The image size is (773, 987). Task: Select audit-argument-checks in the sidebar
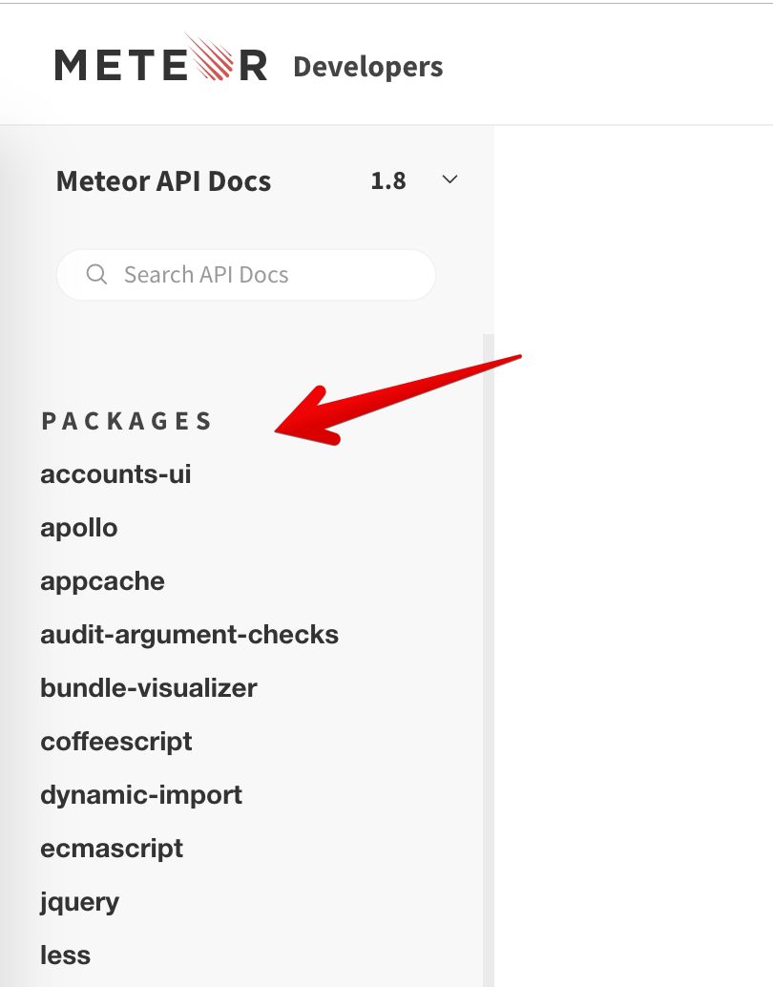point(190,635)
